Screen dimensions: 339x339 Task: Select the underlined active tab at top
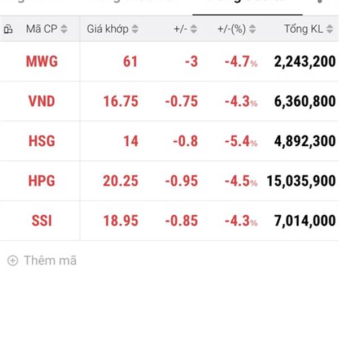(247, 6)
